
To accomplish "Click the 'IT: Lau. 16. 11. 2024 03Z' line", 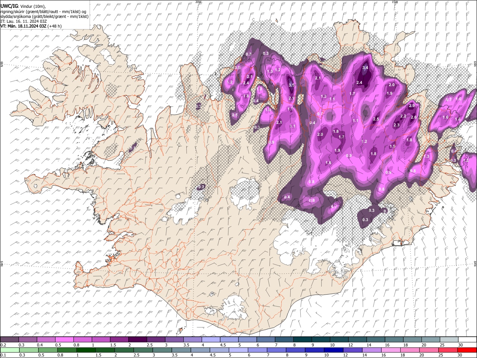I will 23,21.
